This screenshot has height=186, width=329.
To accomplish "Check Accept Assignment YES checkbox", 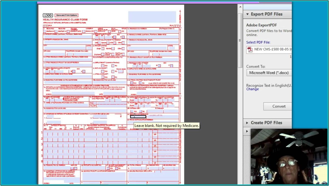I will [108, 168].
